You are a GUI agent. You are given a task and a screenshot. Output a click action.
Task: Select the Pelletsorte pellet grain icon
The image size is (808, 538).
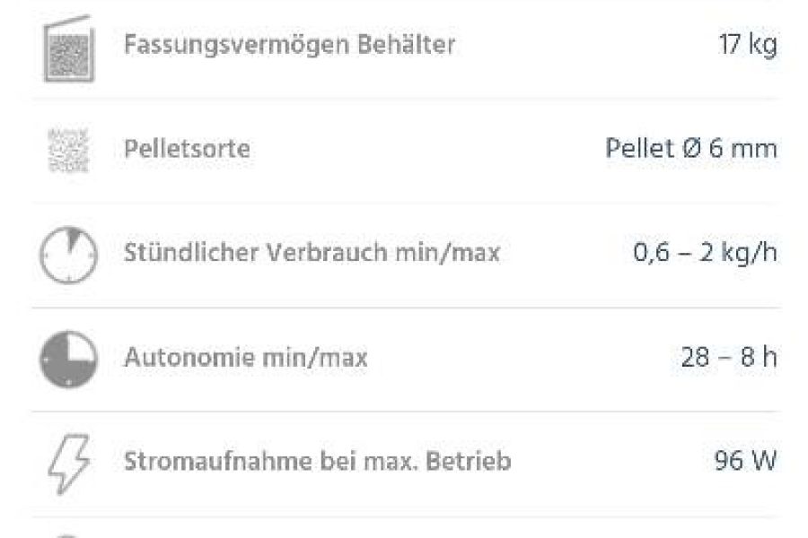[x=66, y=149]
